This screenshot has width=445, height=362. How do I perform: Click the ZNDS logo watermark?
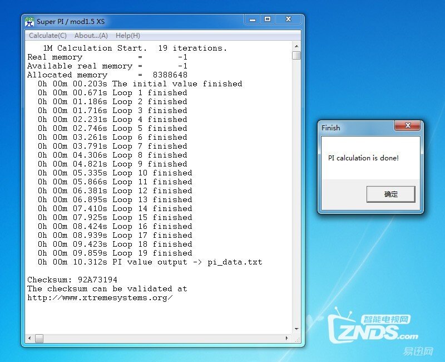372,328
